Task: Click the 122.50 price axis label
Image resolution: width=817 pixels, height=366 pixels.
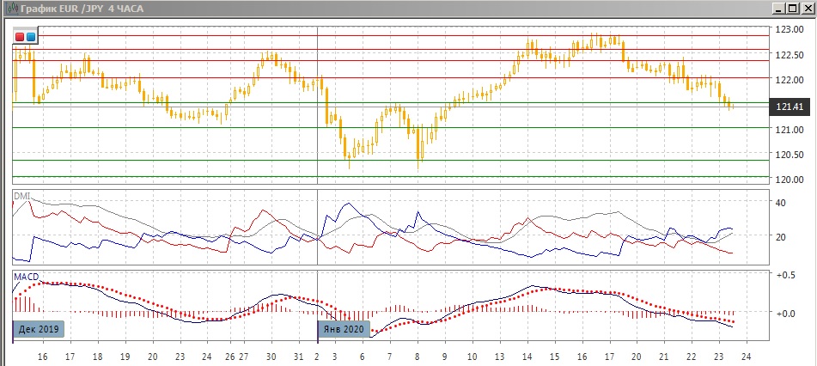Action: tap(788, 55)
